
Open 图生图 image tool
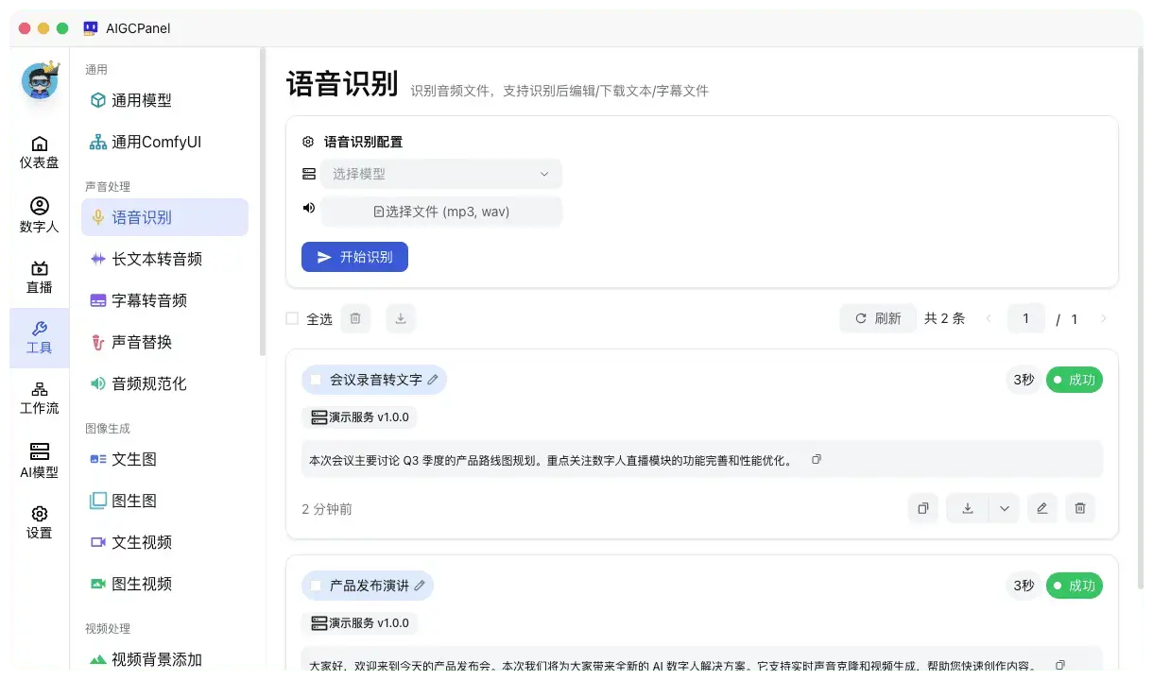164,501
